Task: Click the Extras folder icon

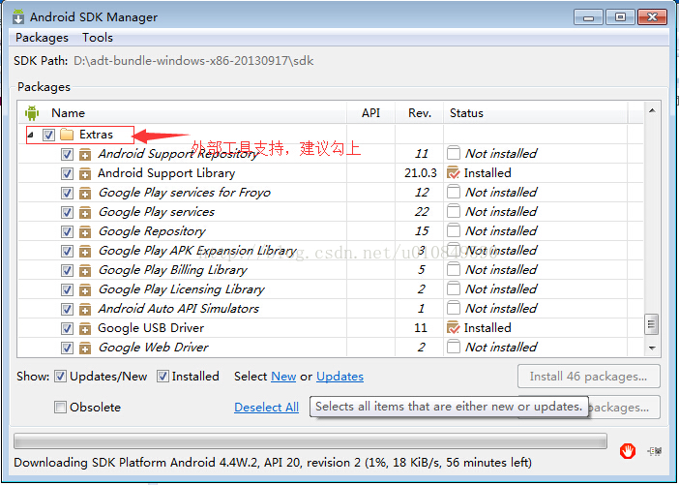Action: (67, 135)
